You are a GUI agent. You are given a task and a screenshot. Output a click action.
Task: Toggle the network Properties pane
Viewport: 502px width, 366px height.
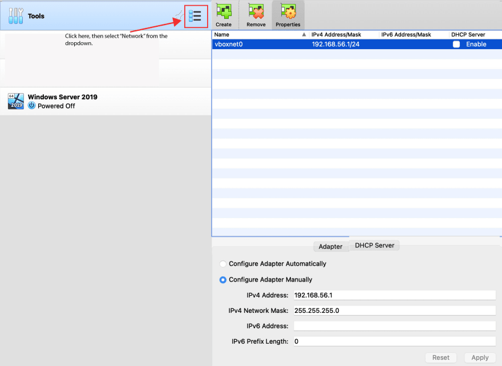288,15
